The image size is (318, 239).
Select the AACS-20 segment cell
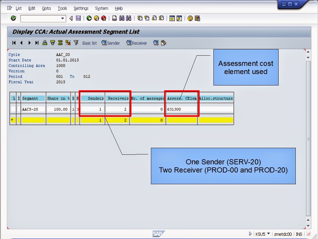tap(33, 109)
